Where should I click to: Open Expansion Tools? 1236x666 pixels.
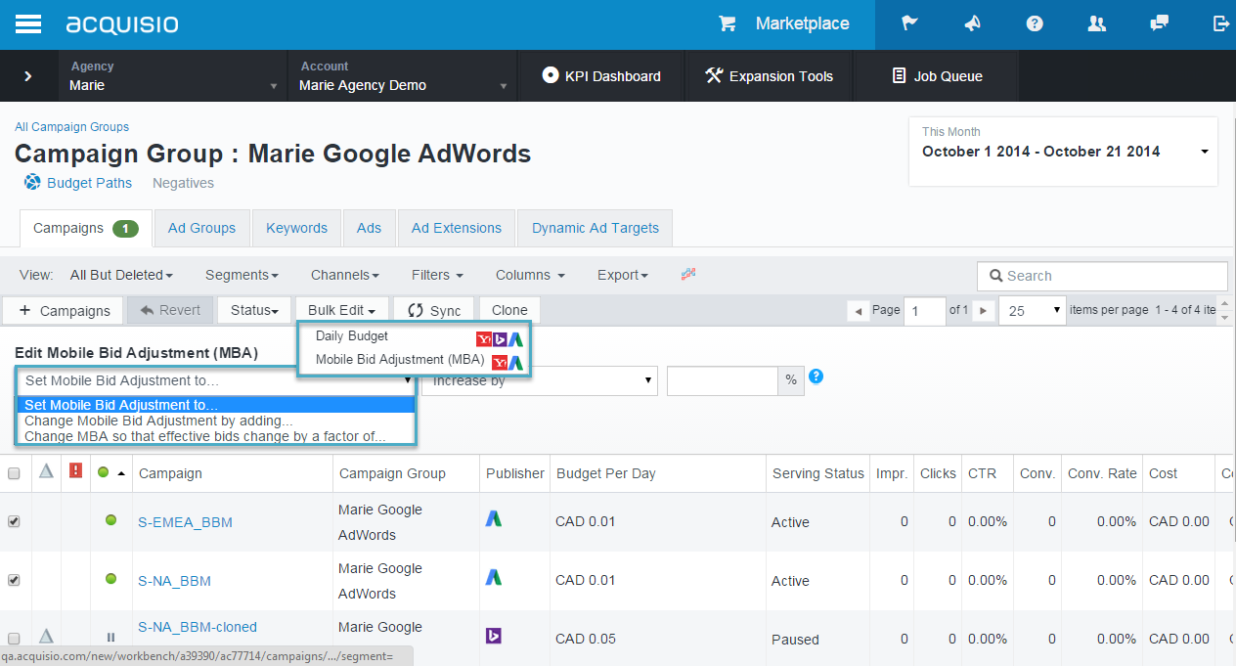click(769, 76)
